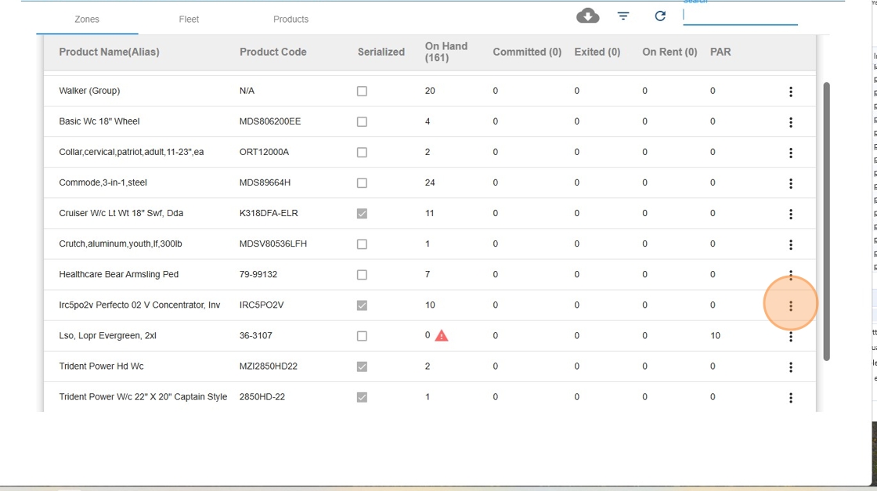The width and height of the screenshot is (877, 491).
Task: Download inventory with the cloud icon
Action: point(588,16)
